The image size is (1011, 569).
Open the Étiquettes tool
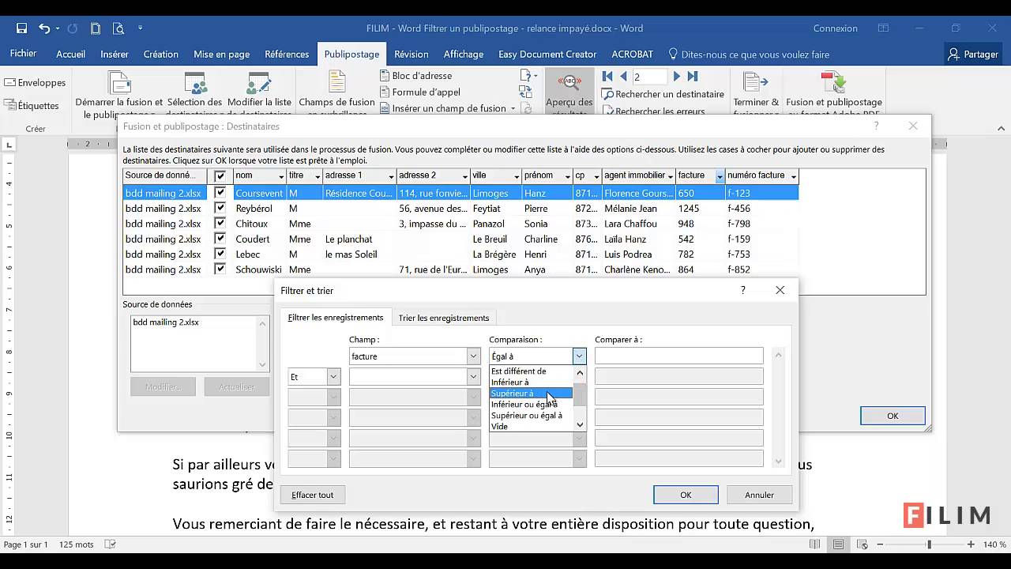point(32,105)
